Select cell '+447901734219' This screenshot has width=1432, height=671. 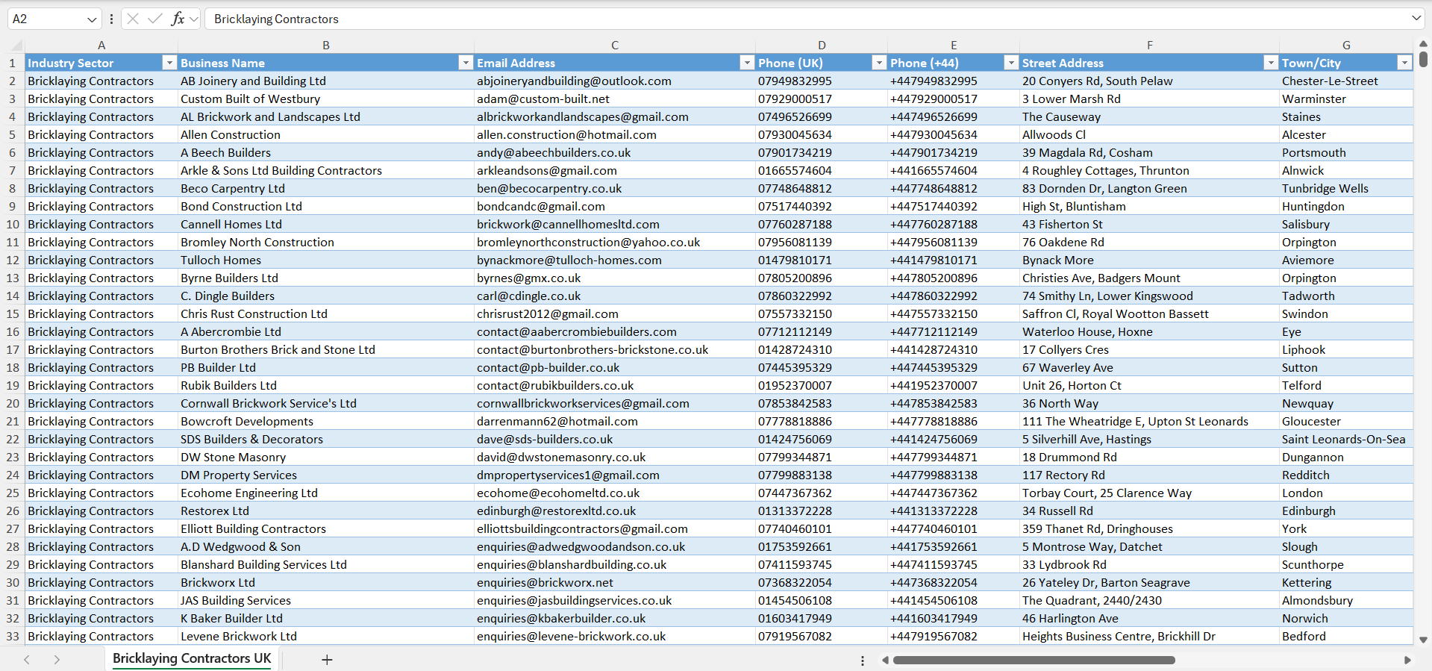pos(954,152)
